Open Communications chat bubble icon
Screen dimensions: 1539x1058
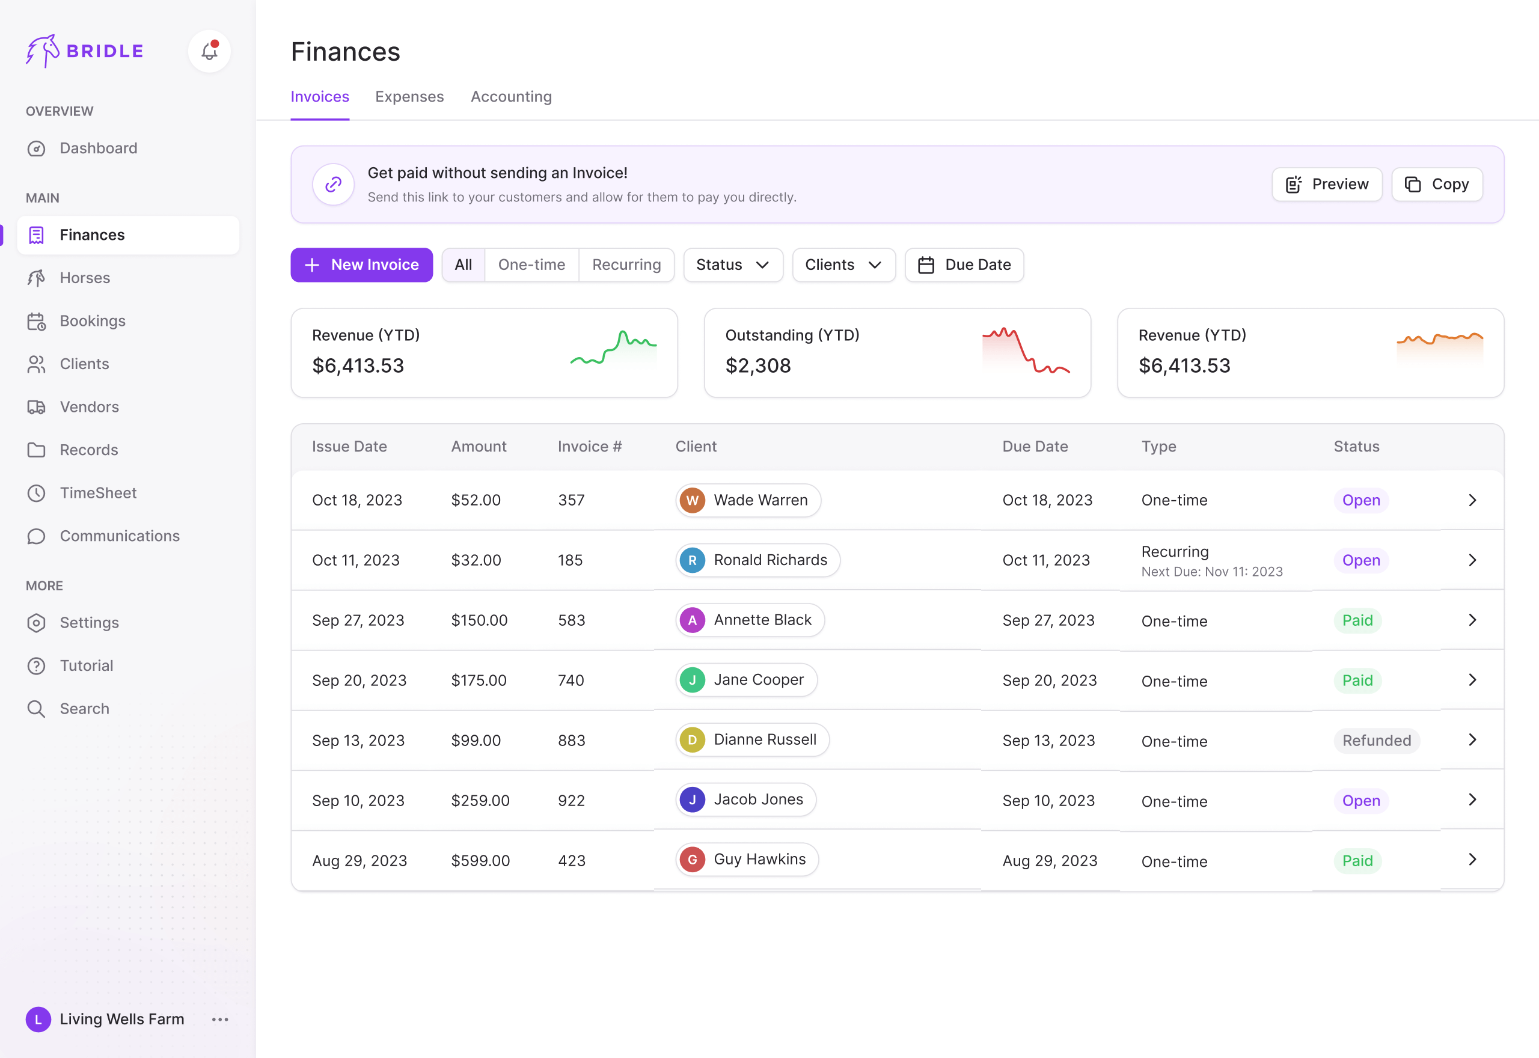click(37, 536)
